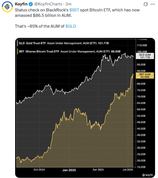Open the @KoyfinCharts handle link
Screen dimensions: 158x178
(48, 4)
